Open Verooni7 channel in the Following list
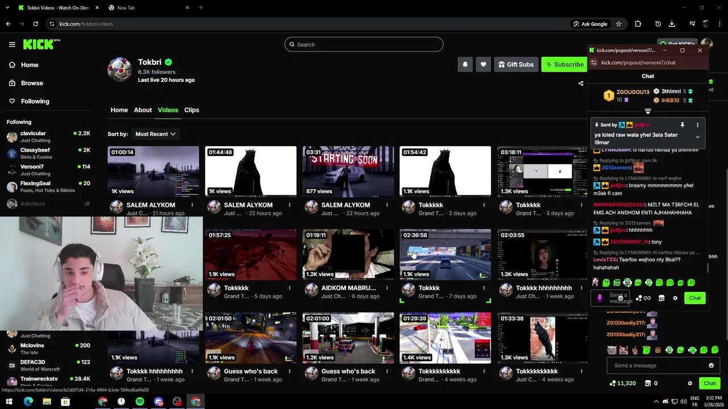This screenshot has width=728, height=409. click(x=48, y=170)
